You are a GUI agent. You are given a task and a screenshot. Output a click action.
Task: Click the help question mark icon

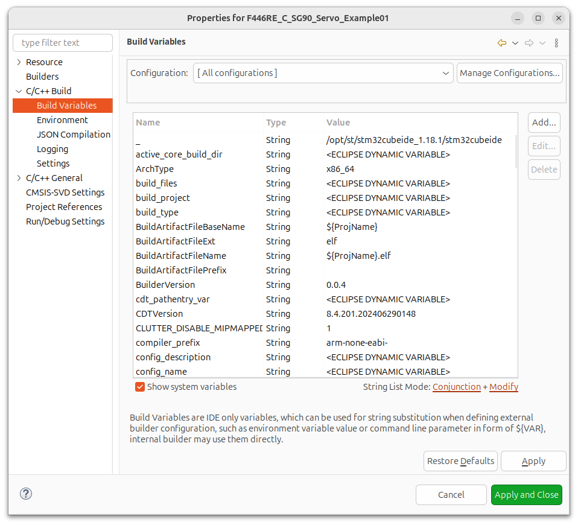25,494
